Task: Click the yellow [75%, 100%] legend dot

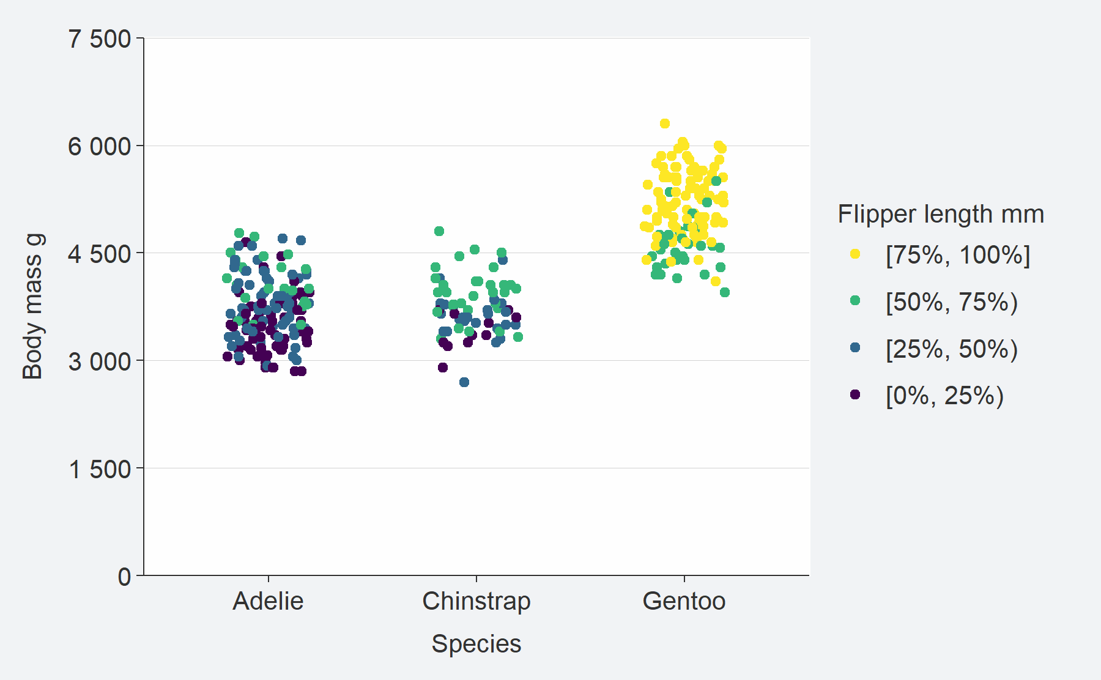Action: click(855, 254)
